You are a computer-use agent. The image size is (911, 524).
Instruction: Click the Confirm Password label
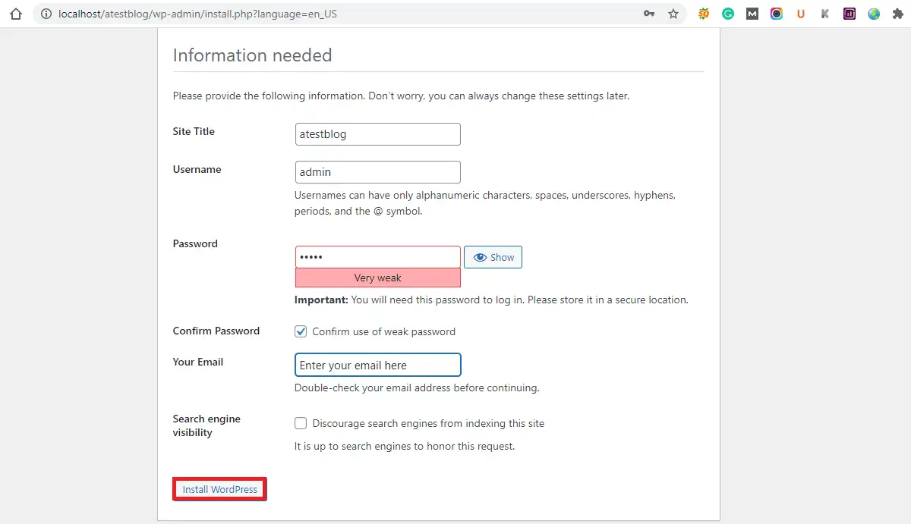tap(216, 331)
